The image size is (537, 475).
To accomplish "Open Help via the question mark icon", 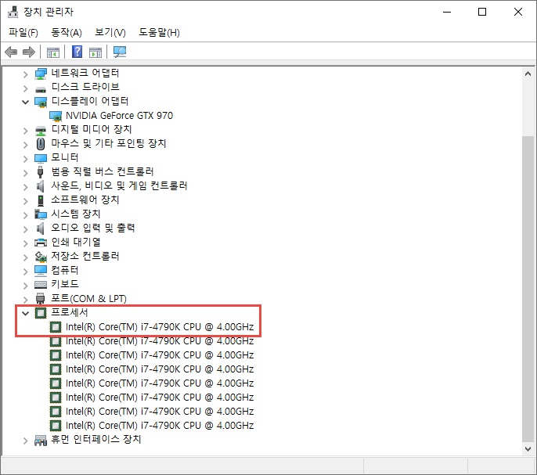I will tap(77, 52).
